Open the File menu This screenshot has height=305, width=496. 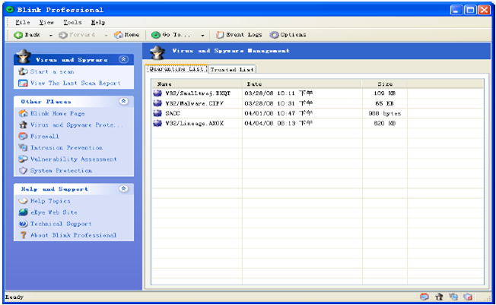[x=23, y=23]
